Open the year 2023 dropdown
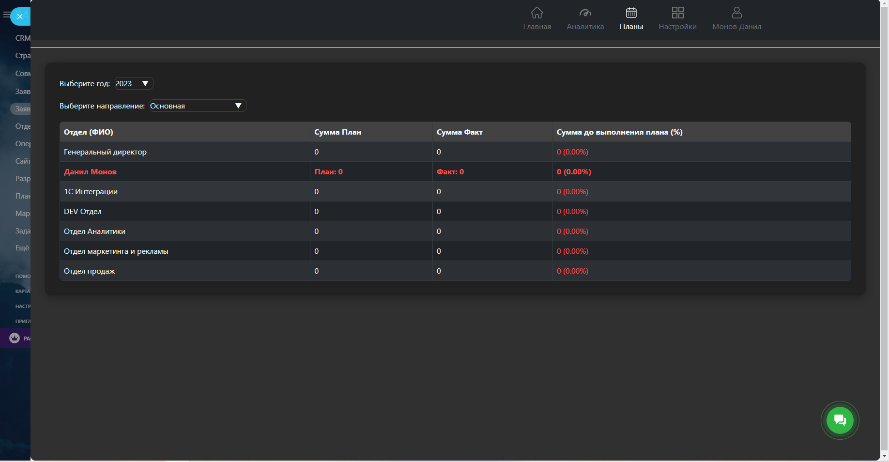889x462 pixels. click(134, 83)
